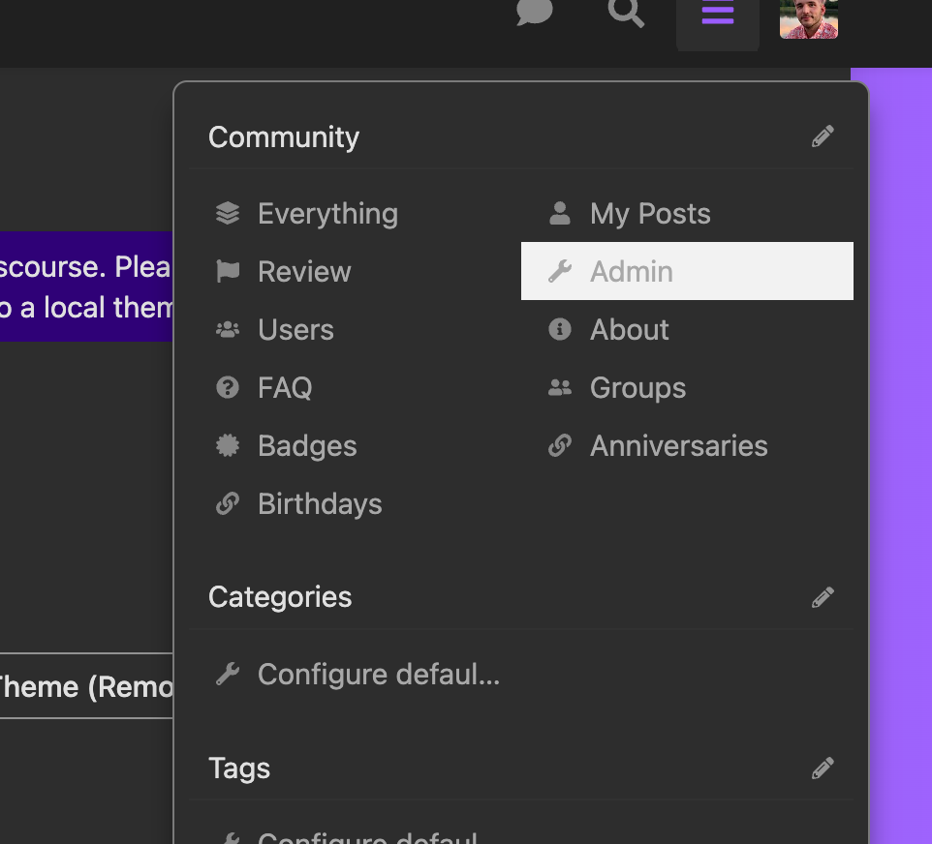This screenshot has height=844, width=932.
Task: Open the Groups page
Action: point(637,388)
